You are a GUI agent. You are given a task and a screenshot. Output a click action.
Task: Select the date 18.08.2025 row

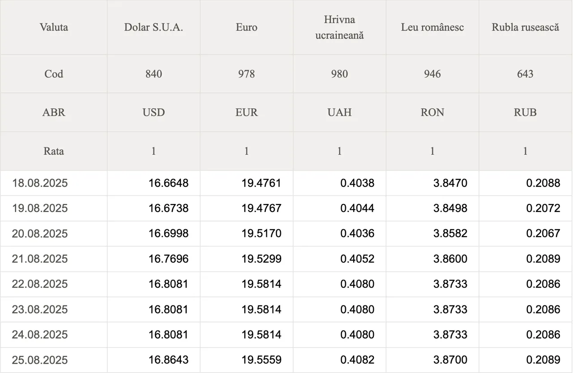286,183
